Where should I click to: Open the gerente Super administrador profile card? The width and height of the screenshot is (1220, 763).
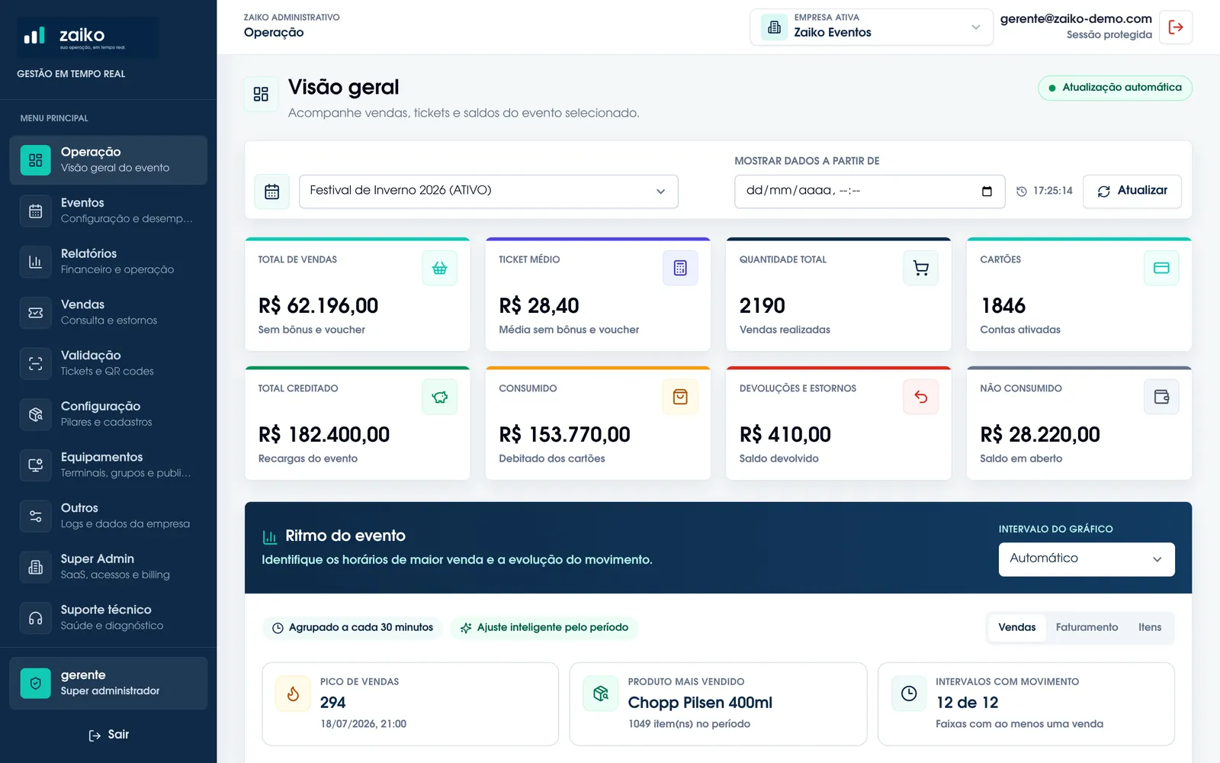pos(108,684)
